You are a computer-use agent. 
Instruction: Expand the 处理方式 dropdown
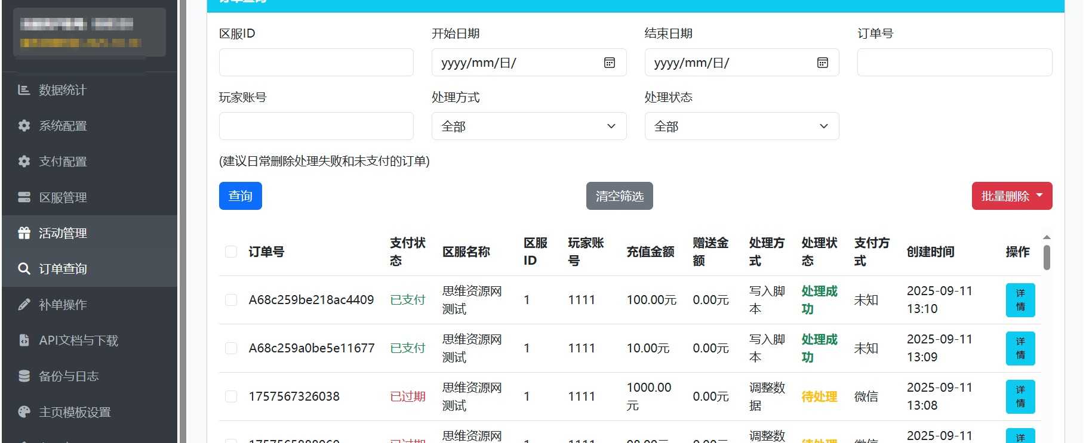(528, 126)
